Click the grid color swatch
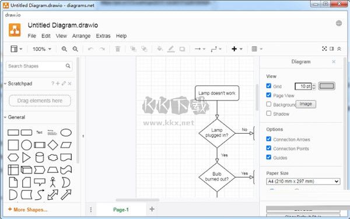The width and height of the screenshot is (350, 219). click(327, 86)
